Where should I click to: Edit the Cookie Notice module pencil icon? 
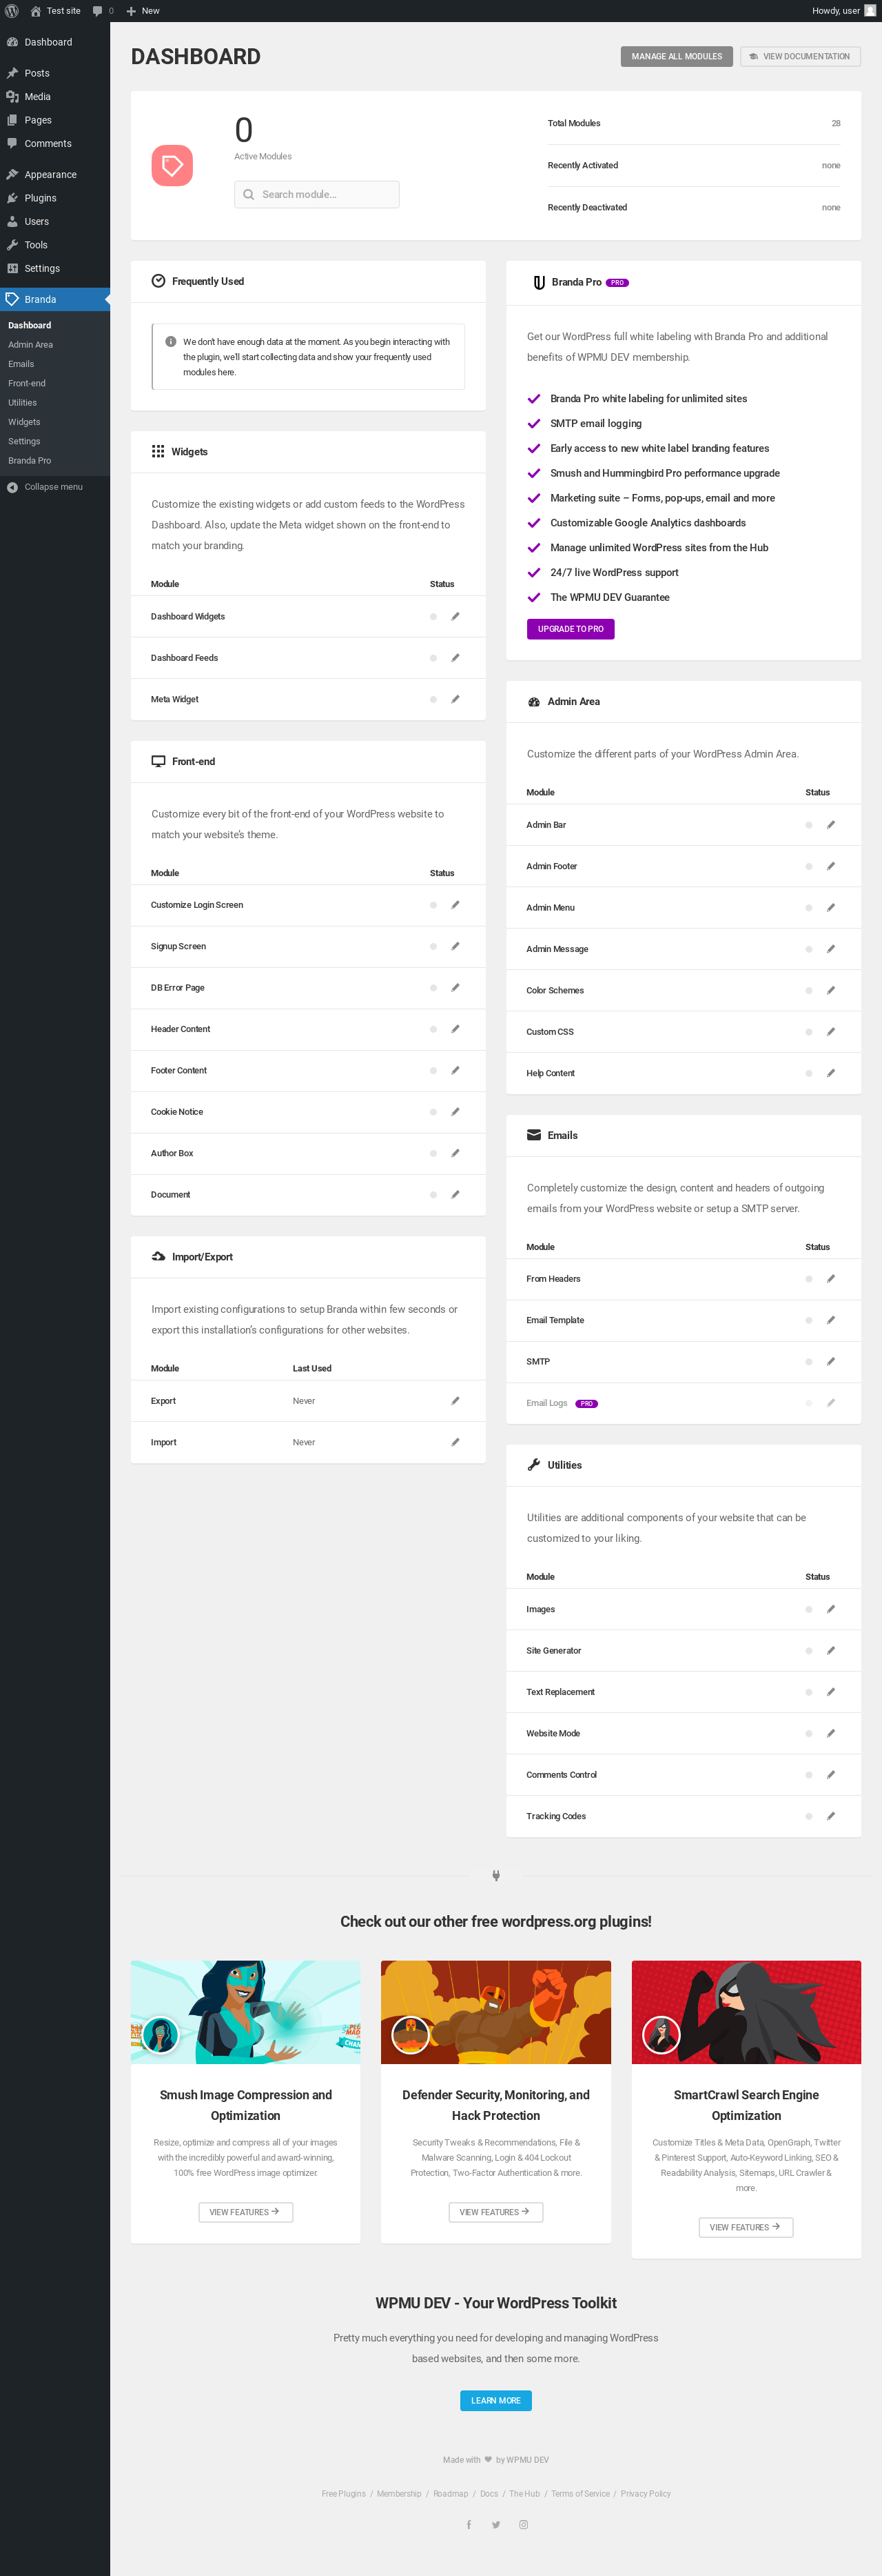point(455,1112)
